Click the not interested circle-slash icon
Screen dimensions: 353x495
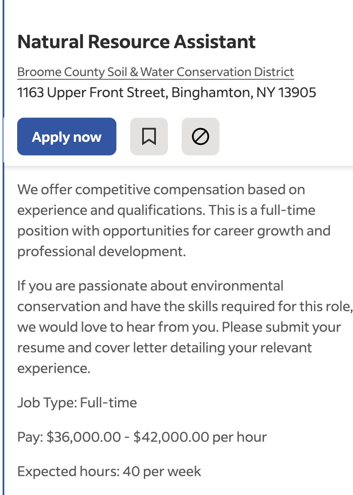(200, 136)
